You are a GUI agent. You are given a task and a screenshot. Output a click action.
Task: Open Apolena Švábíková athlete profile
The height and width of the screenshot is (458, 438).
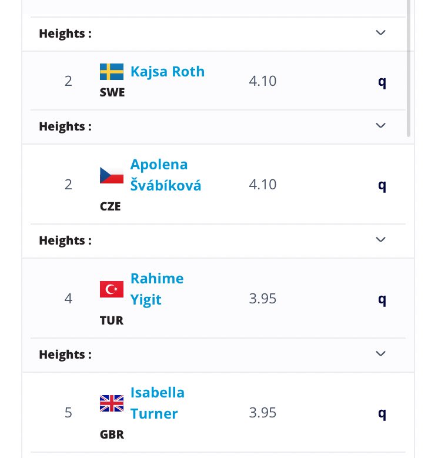166,175
